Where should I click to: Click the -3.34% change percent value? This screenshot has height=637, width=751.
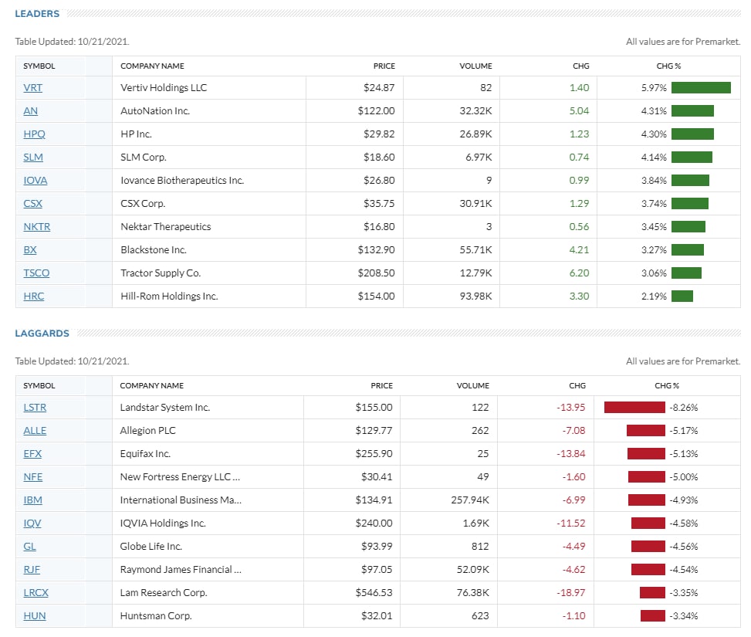684,616
